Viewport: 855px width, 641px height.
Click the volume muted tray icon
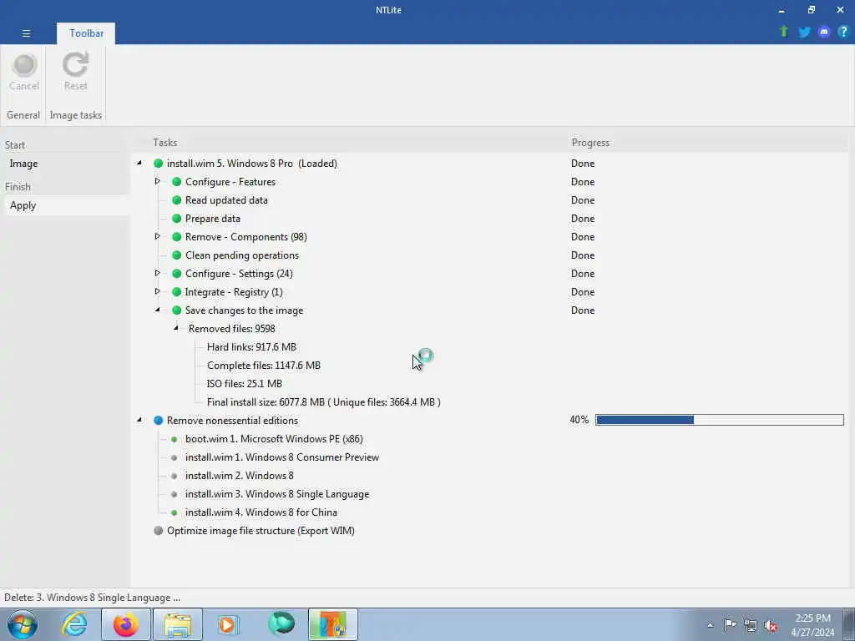pos(771,625)
